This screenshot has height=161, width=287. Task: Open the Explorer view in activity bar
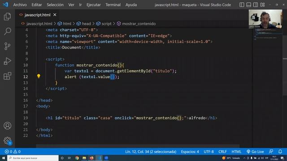(x=7, y=17)
